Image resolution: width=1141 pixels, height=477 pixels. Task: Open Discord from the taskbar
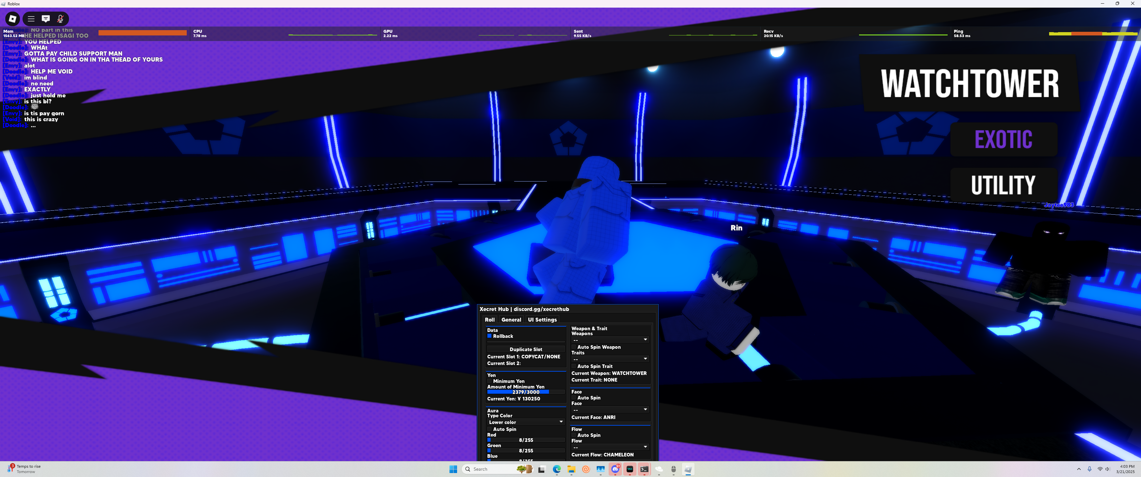pyautogui.click(x=615, y=469)
